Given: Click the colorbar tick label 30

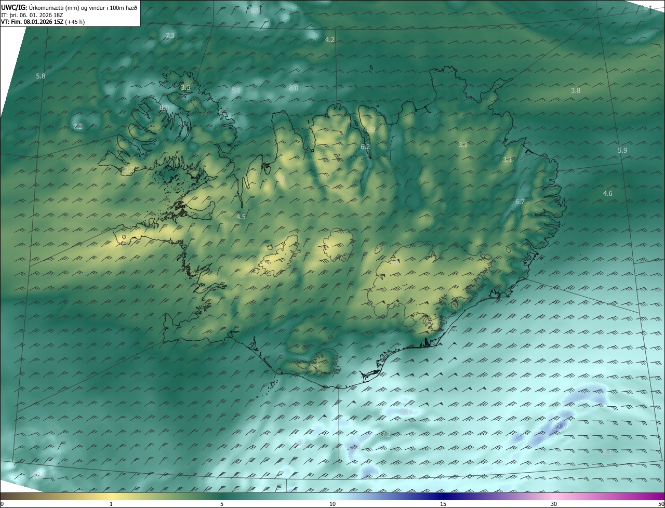Looking at the screenshot, I should coord(554,504).
